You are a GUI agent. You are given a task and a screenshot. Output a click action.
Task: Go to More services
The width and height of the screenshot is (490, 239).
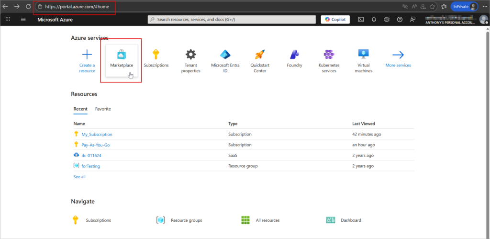click(x=398, y=57)
